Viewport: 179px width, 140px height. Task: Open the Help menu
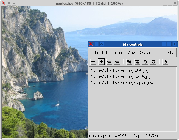tap(169, 53)
